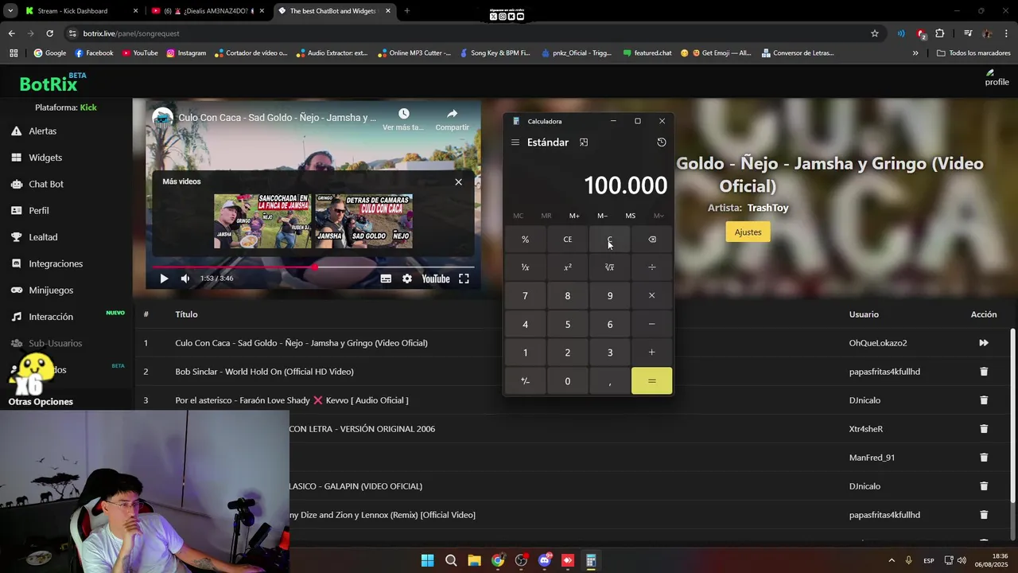Viewport: 1018px width, 573px height.
Task: Click calculator plus/minus sign key
Action: click(525, 381)
